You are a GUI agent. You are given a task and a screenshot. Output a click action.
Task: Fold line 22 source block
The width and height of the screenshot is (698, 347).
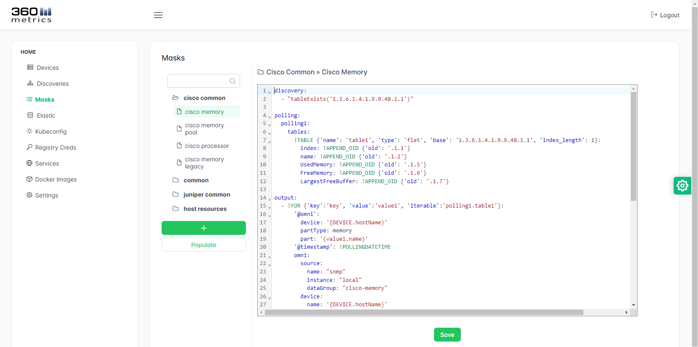click(x=269, y=265)
